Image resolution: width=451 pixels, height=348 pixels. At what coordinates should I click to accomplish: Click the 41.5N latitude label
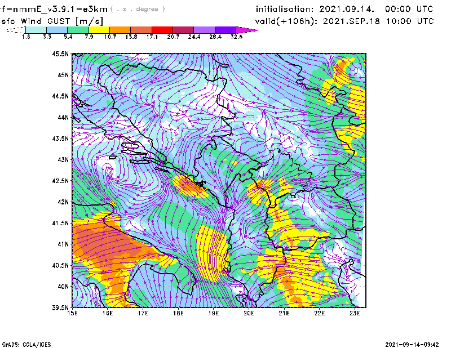coord(60,223)
